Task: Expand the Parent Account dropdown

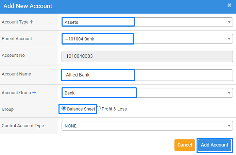Action: pyautogui.click(x=147, y=39)
